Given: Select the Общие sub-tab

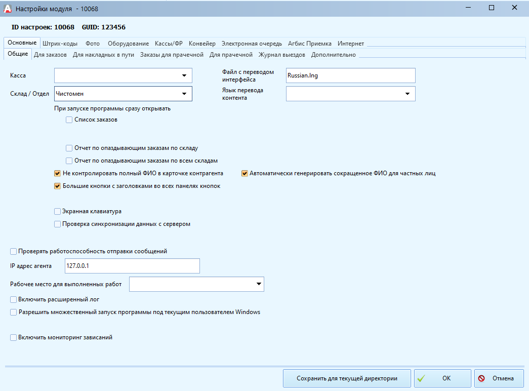Looking at the screenshot, I should pos(18,54).
